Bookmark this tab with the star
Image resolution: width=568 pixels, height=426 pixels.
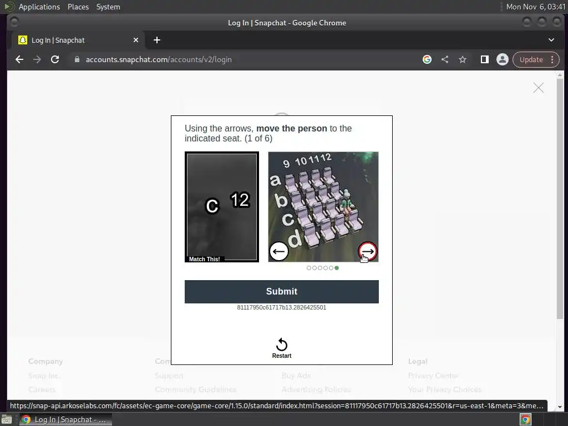463,59
